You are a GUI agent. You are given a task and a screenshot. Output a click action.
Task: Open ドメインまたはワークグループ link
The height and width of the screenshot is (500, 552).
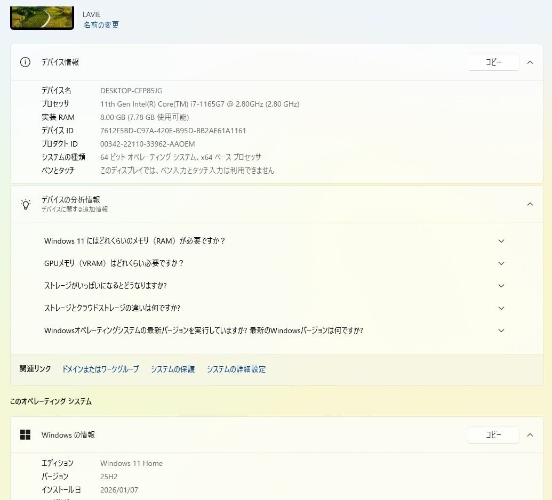(100, 369)
